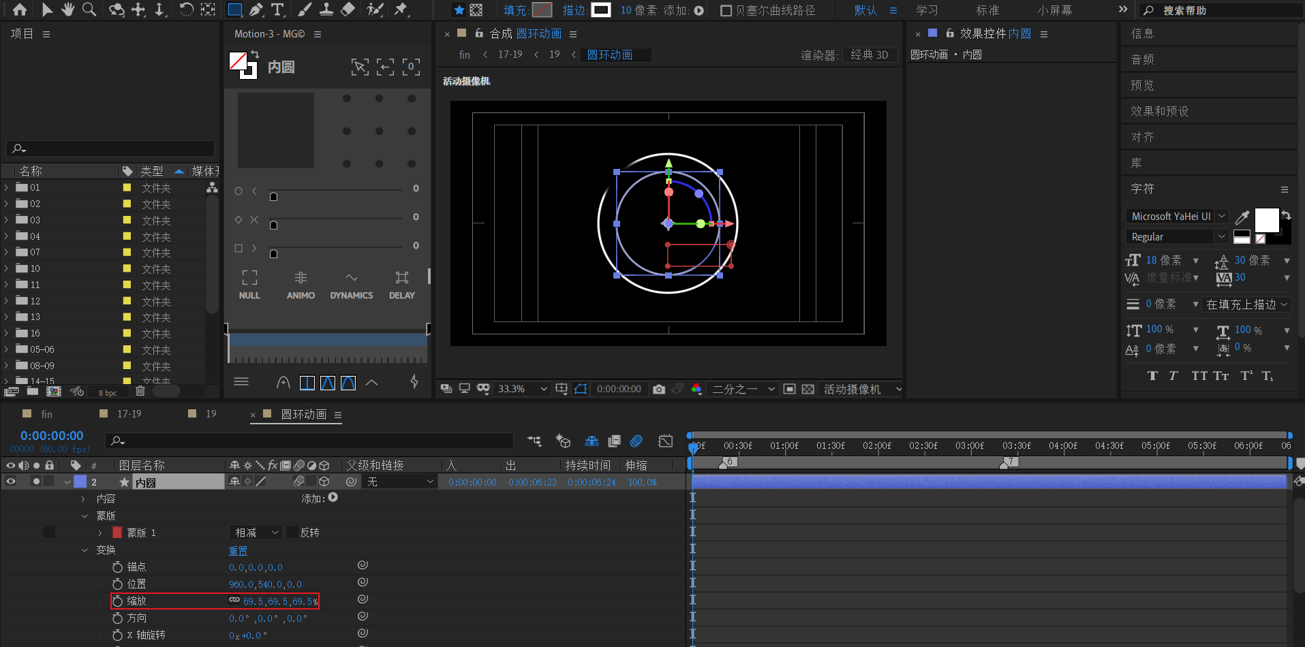
Task: Click the 搜索帮助 search field
Action: coord(1220,10)
